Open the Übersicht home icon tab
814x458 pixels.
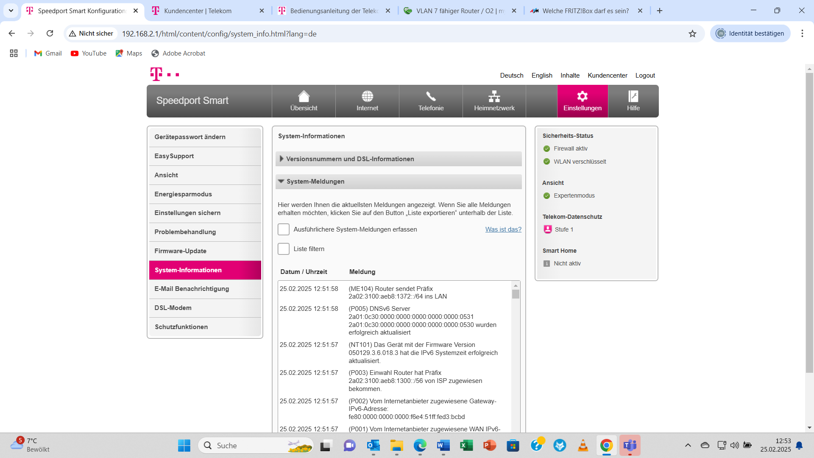tap(304, 101)
